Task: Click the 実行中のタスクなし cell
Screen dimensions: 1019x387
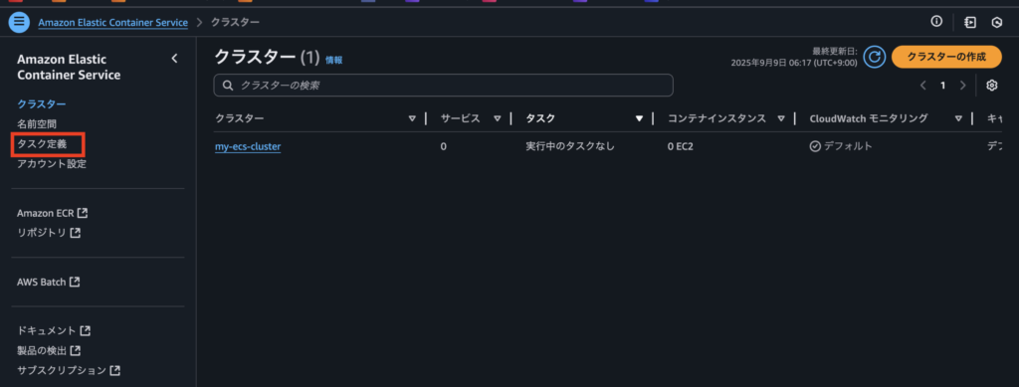Action: [570, 147]
